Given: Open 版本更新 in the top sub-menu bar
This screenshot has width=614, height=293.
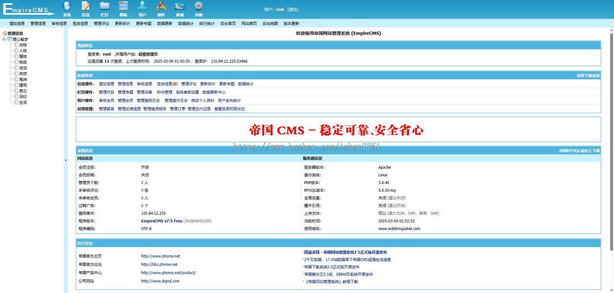Looking at the screenshot, I should [x=291, y=24].
